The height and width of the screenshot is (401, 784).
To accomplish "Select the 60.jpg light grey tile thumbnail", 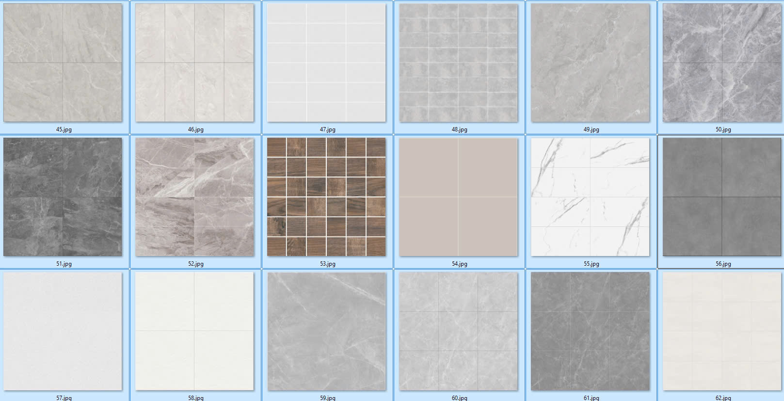I will pyautogui.click(x=458, y=331).
